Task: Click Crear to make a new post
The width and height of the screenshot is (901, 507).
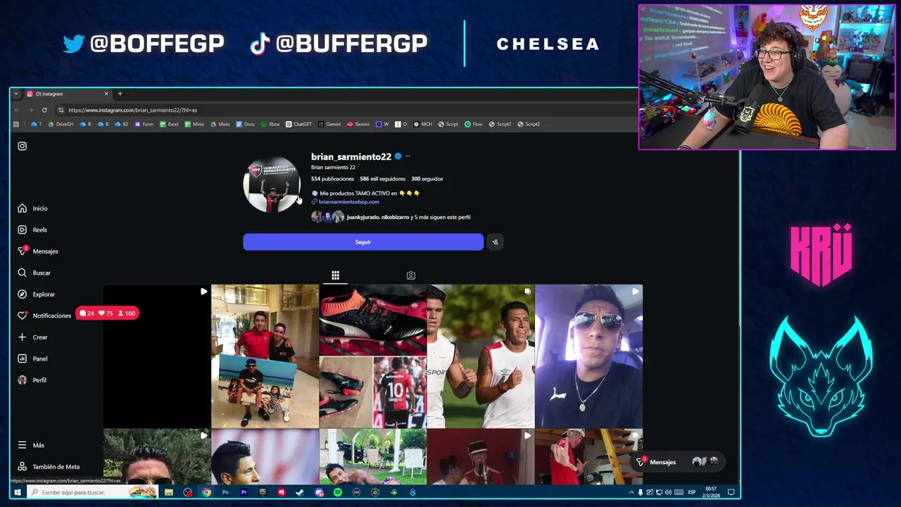Action: tap(32, 337)
